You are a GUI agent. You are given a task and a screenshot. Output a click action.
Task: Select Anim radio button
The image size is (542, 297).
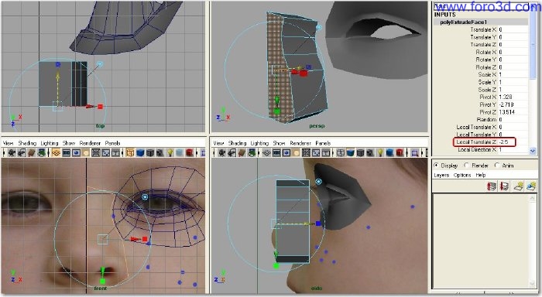pos(497,166)
